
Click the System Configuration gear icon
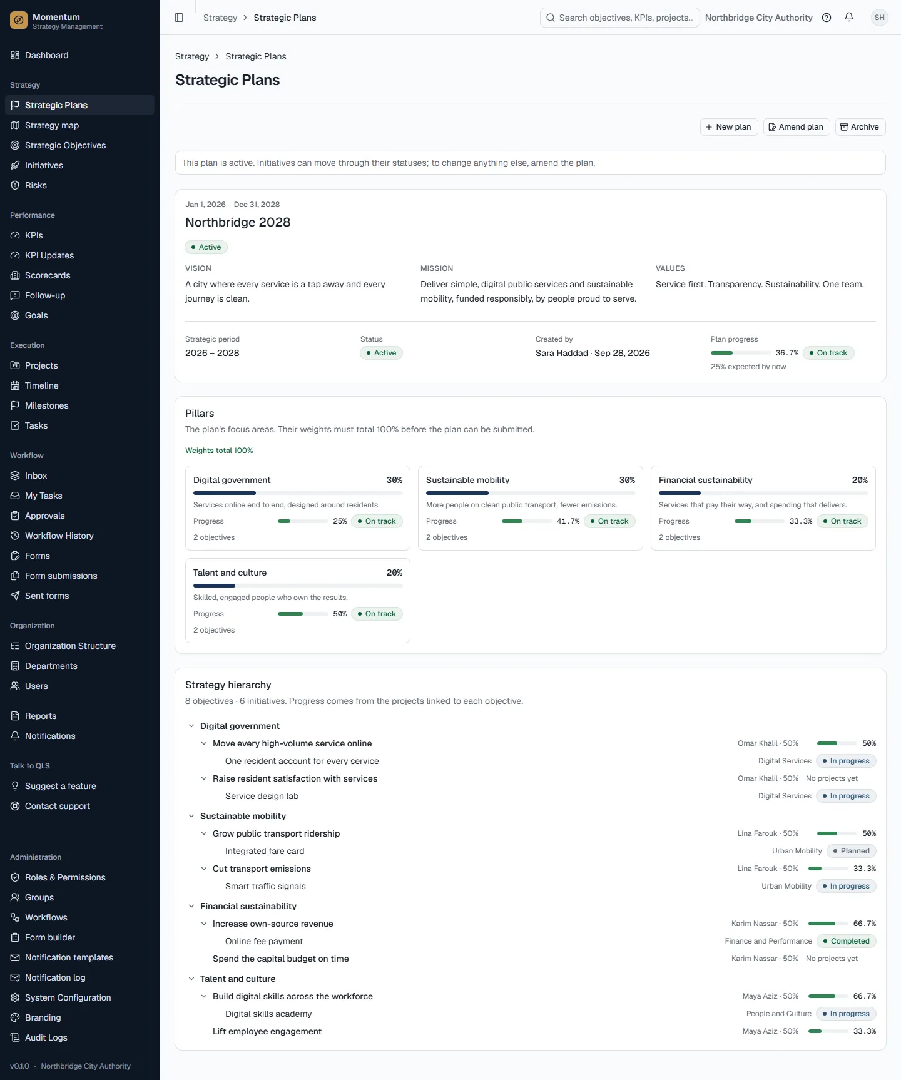(x=15, y=997)
